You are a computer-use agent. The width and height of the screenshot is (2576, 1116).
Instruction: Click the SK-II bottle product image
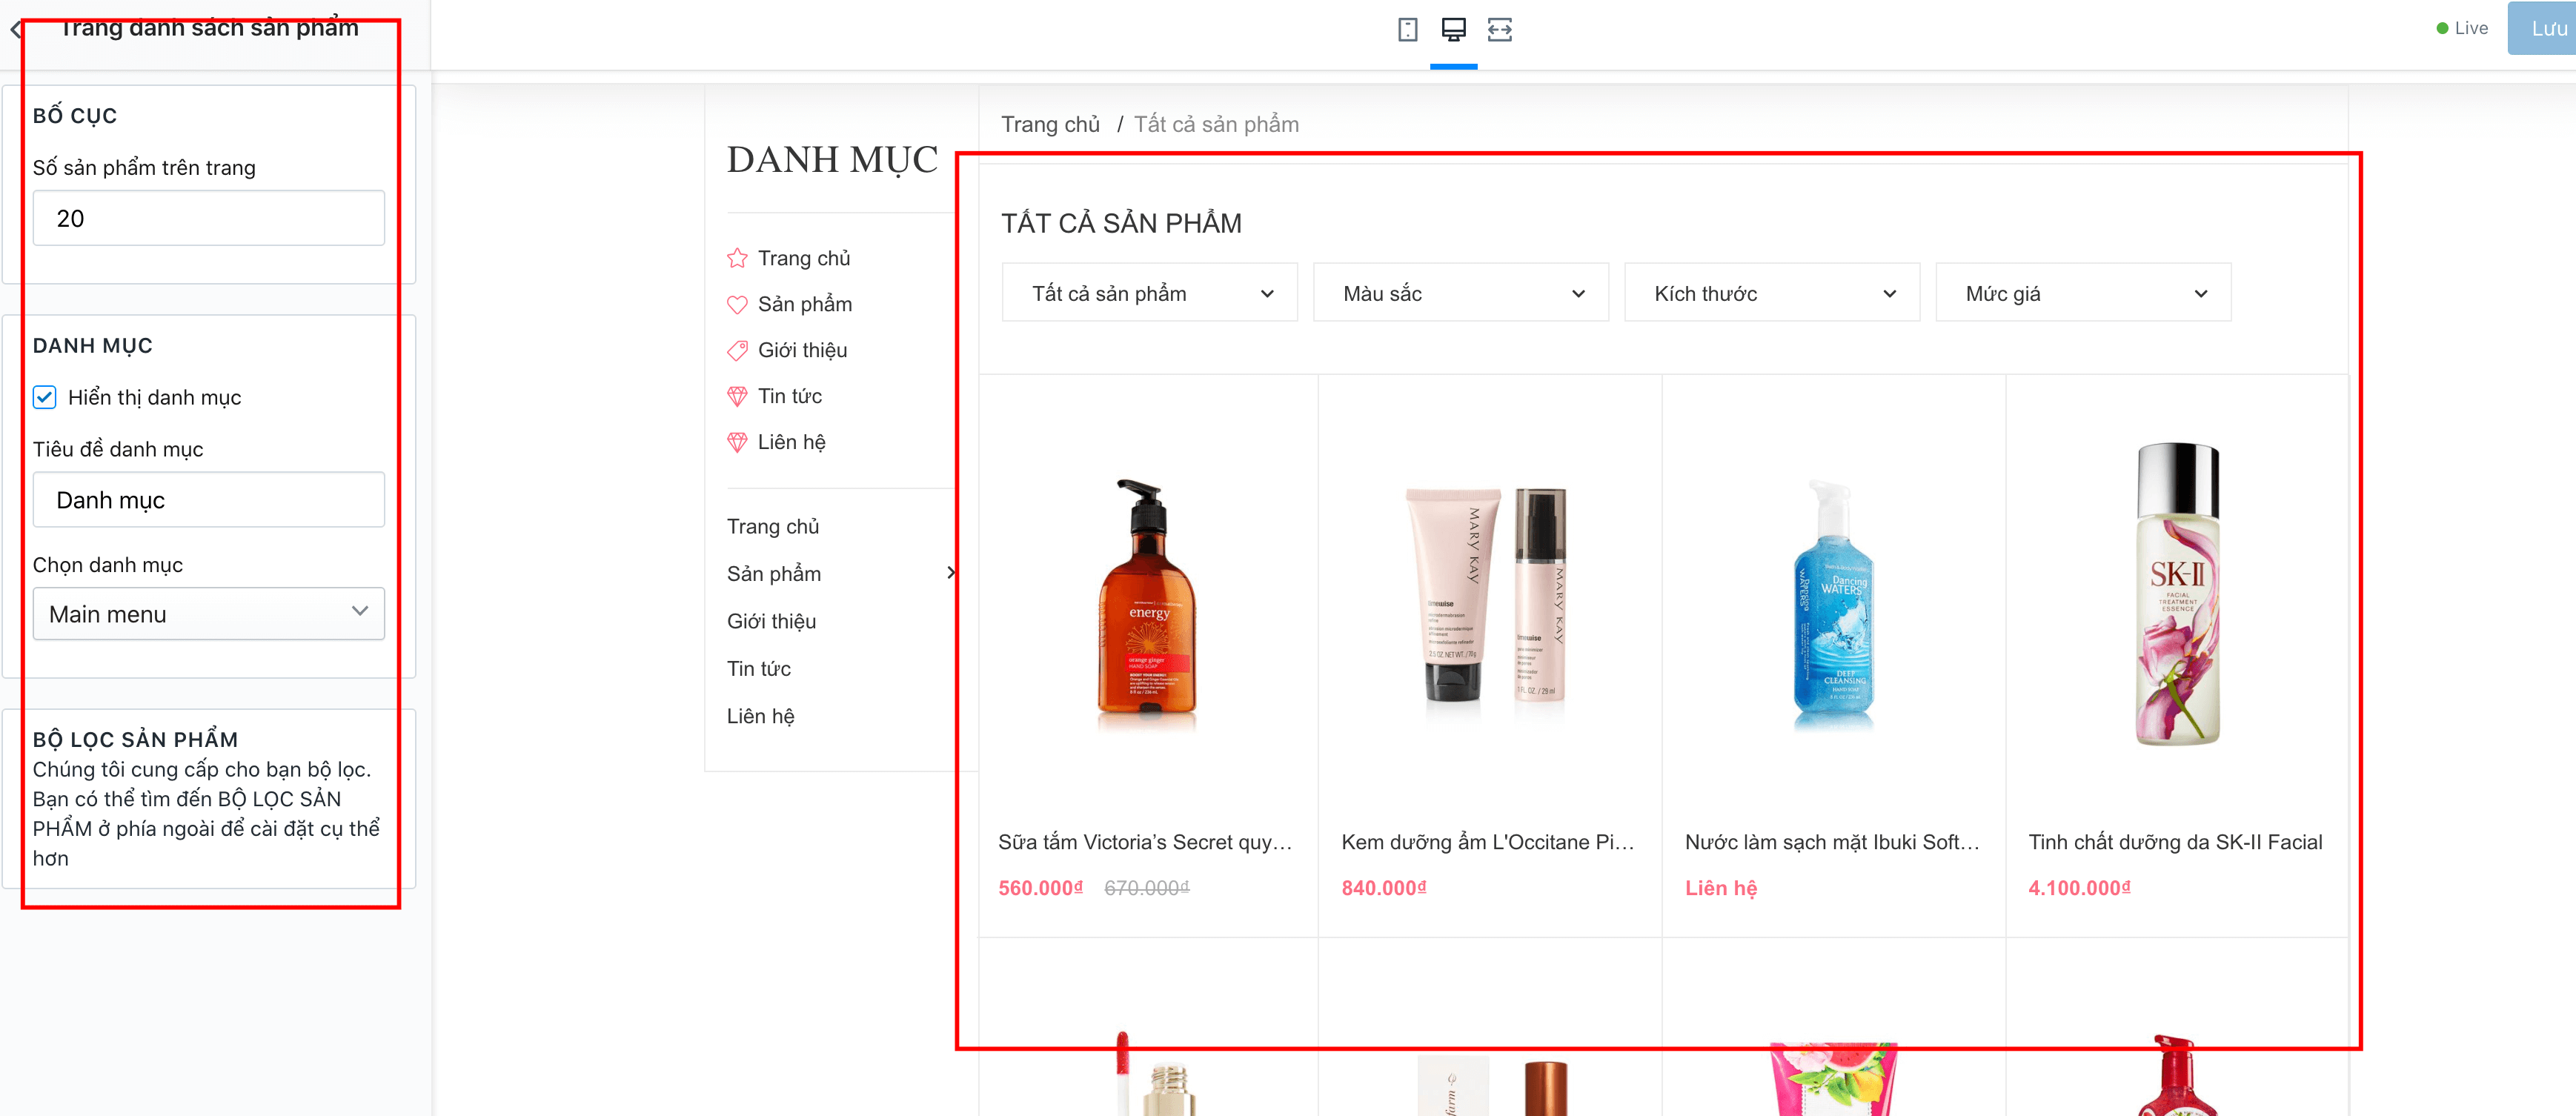2178,594
